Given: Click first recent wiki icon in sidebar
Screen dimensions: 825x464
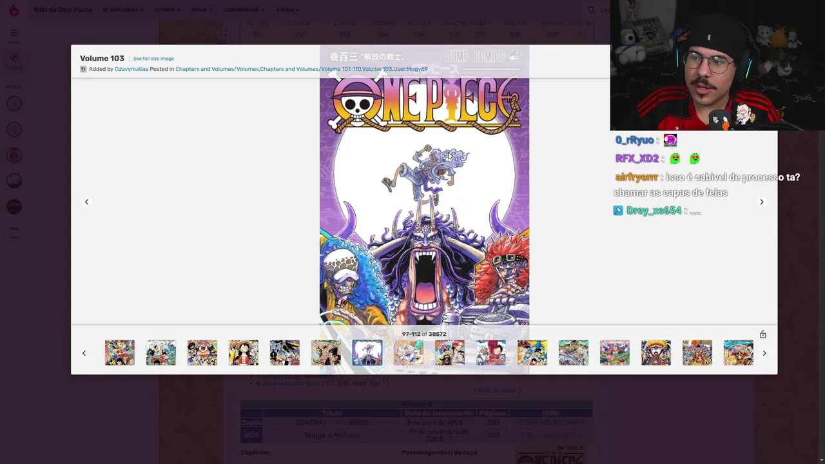Looking at the screenshot, I should pos(14,104).
